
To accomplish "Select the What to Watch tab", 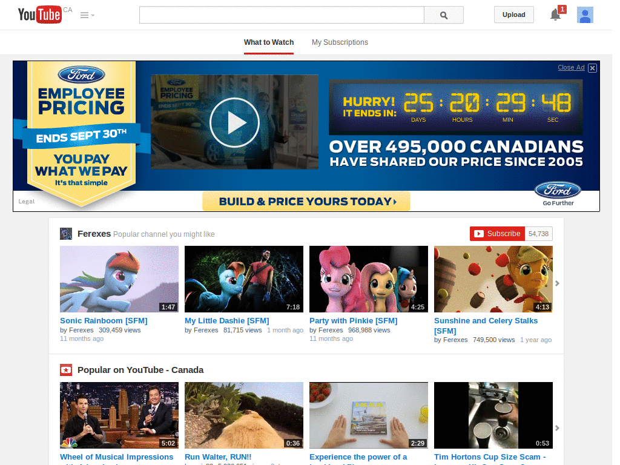I will coord(269,42).
